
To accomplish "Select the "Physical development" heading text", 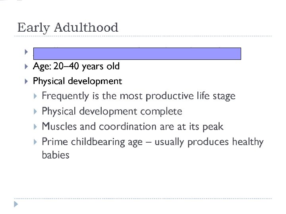I will pos(77,81).
